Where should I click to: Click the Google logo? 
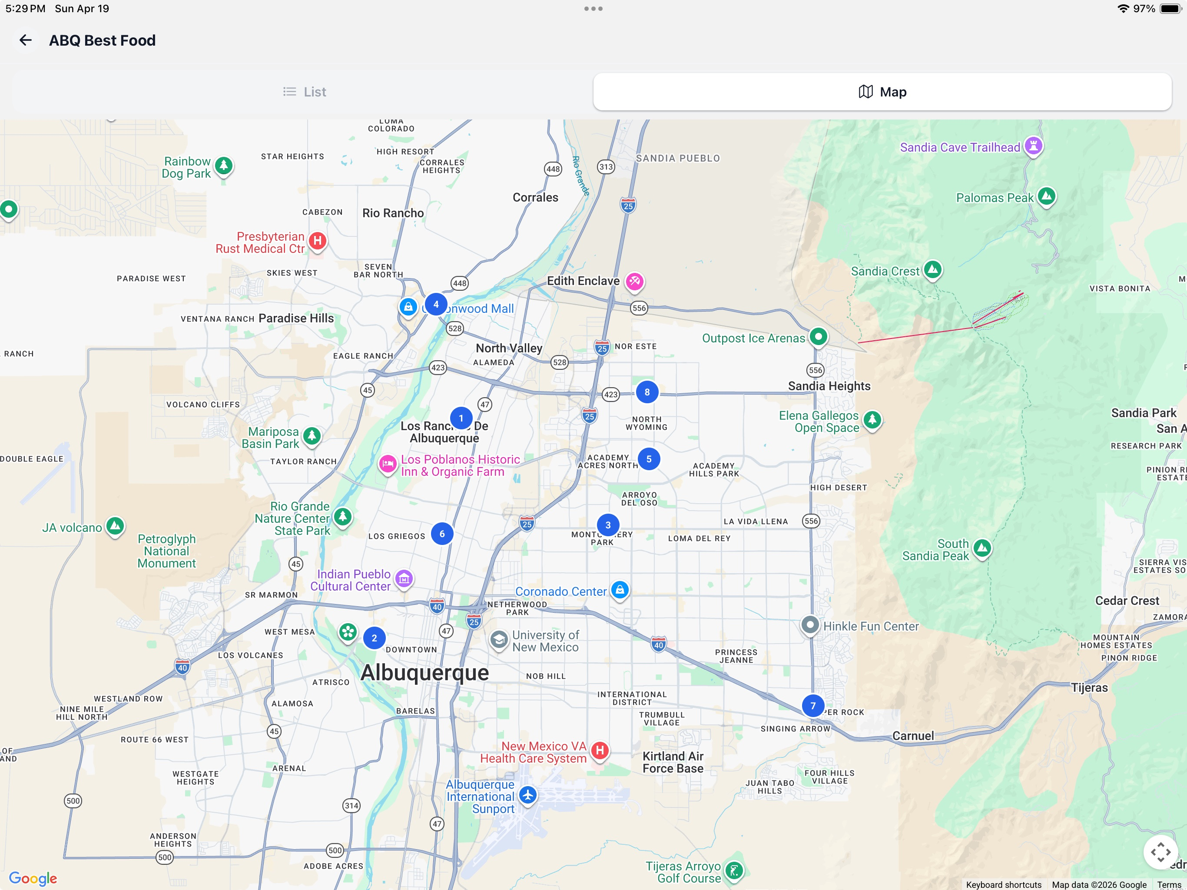click(33, 878)
